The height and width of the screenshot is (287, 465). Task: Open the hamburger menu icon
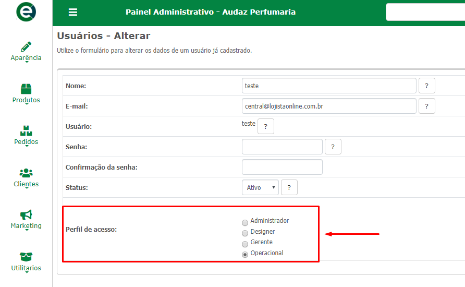pyautogui.click(x=73, y=12)
